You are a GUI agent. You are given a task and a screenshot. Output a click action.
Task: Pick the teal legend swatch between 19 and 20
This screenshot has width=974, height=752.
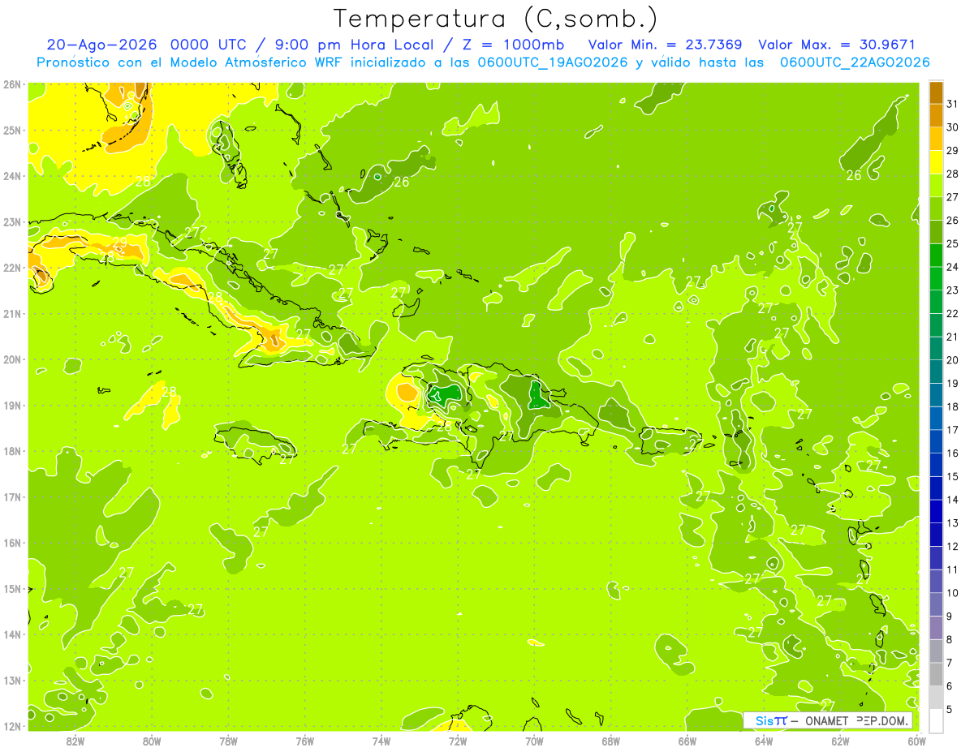[x=936, y=372]
